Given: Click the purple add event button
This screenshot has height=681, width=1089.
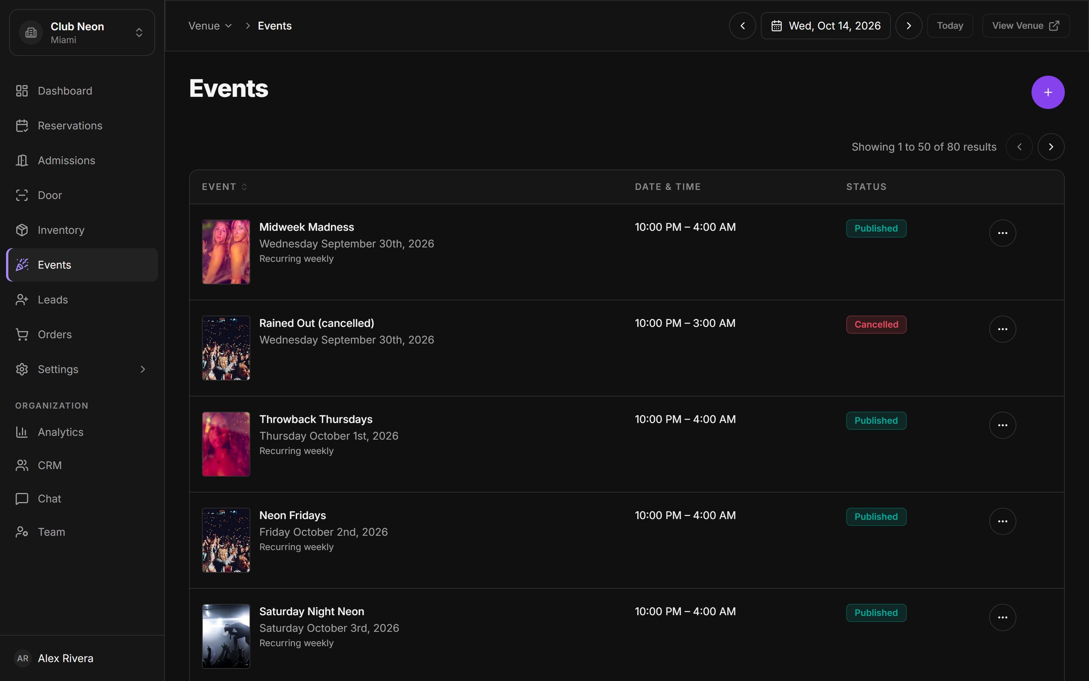Looking at the screenshot, I should click(x=1048, y=92).
